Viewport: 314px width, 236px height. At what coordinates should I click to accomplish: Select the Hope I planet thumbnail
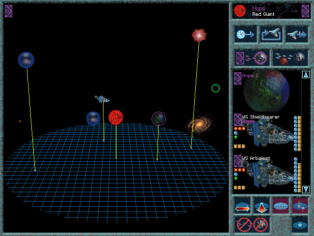266,91
